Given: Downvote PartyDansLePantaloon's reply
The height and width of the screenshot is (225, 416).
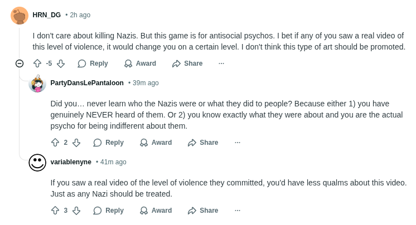Looking at the screenshot, I should (76, 143).
